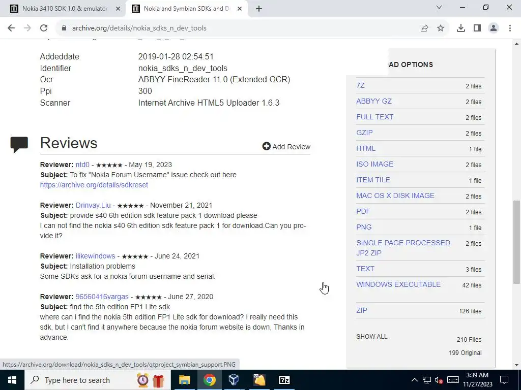Download SINGLE PAGE PROCESSED JP2 ZIP
521x390 pixels.
point(403,248)
